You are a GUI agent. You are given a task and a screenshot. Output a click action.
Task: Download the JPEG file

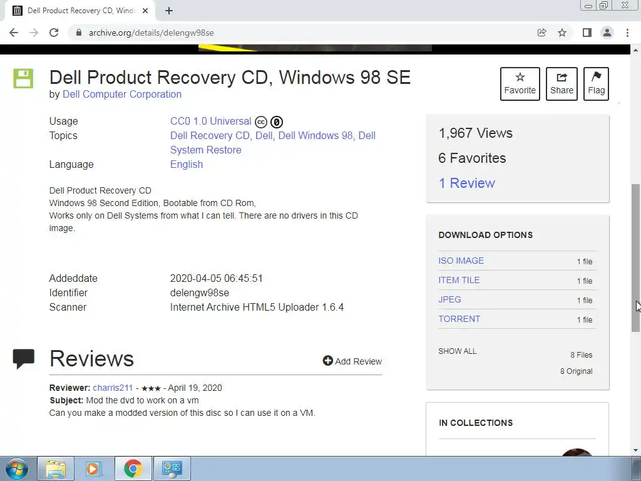tap(449, 299)
